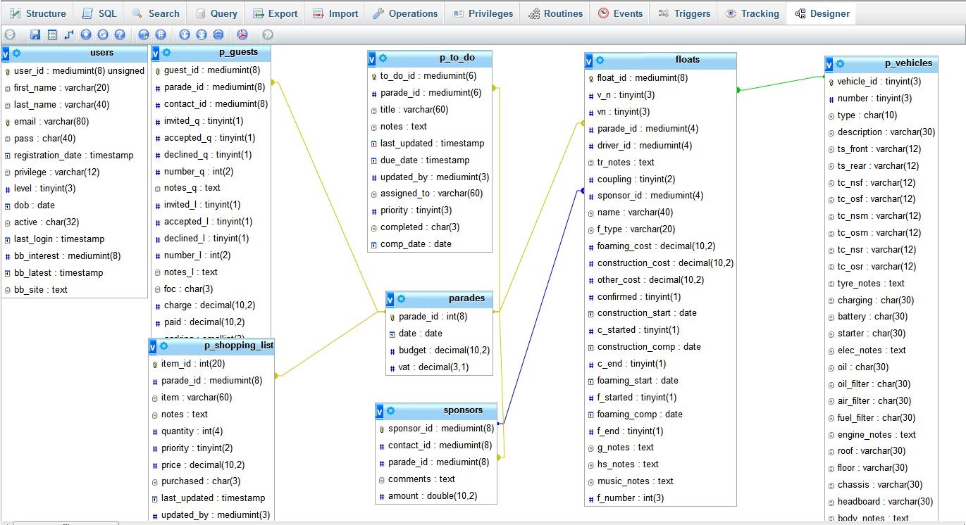Click the double-arrow button right of PDF icon
The height and width of the screenshot is (525, 966).
tap(267, 34)
